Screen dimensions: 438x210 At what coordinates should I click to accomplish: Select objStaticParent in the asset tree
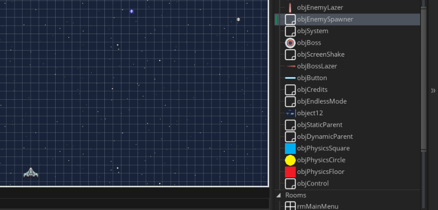(x=320, y=125)
